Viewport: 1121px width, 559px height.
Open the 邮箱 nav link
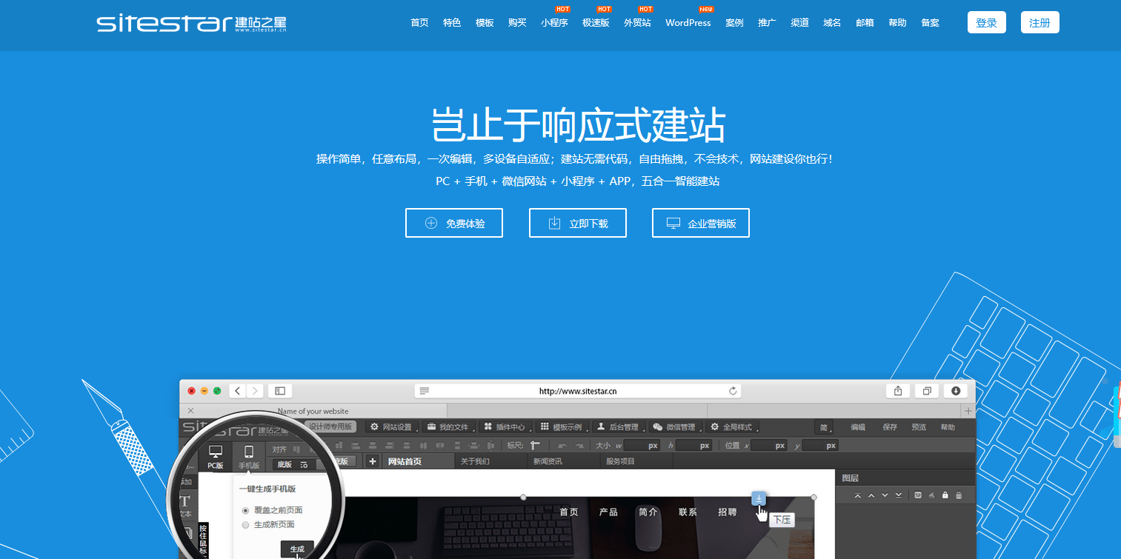[x=865, y=23]
